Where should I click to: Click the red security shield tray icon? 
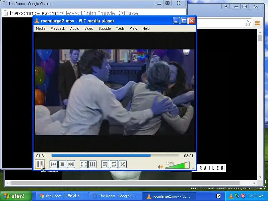(x=243, y=196)
